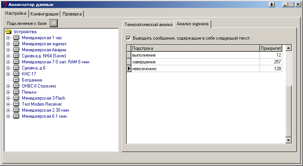The image size is (303, 166).
Task: Click priority value 12
Action: [x=271, y=55]
